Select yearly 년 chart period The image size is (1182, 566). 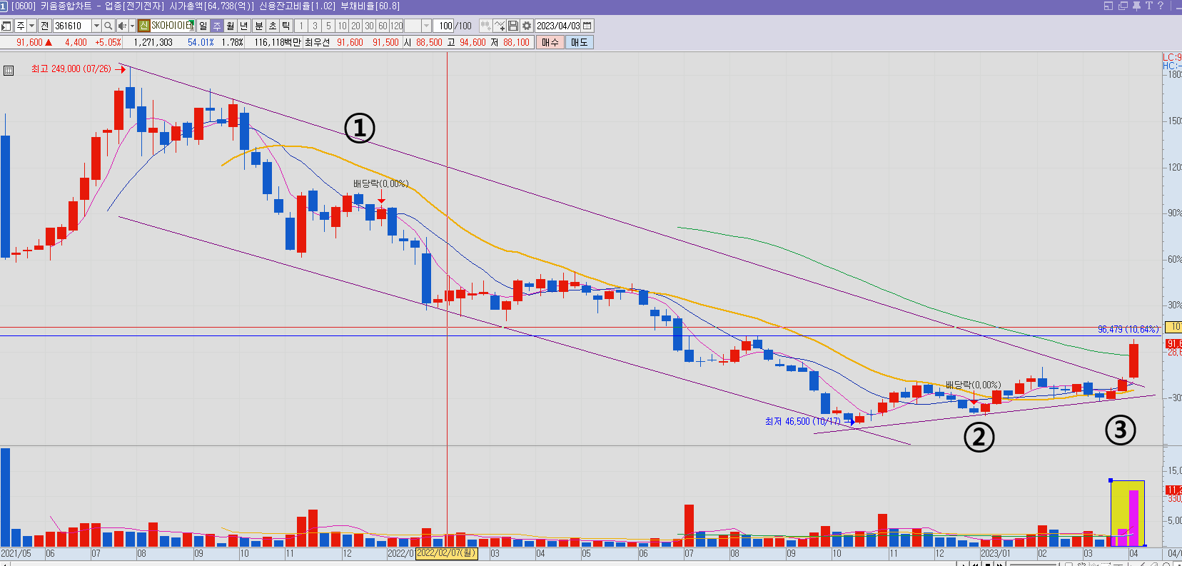click(244, 26)
